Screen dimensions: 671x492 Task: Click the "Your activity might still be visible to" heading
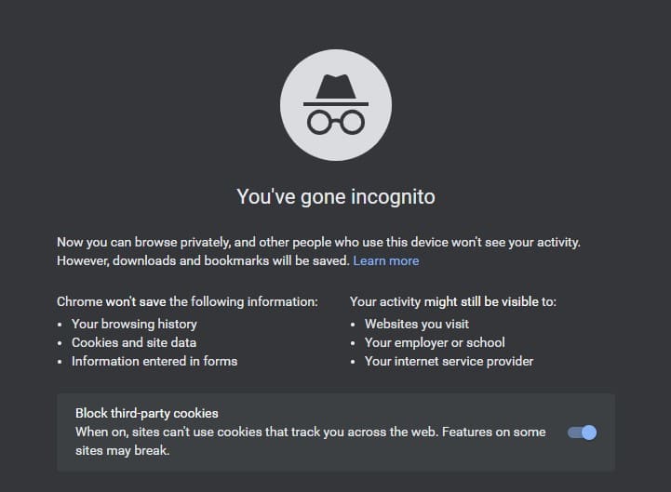point(452,302)
